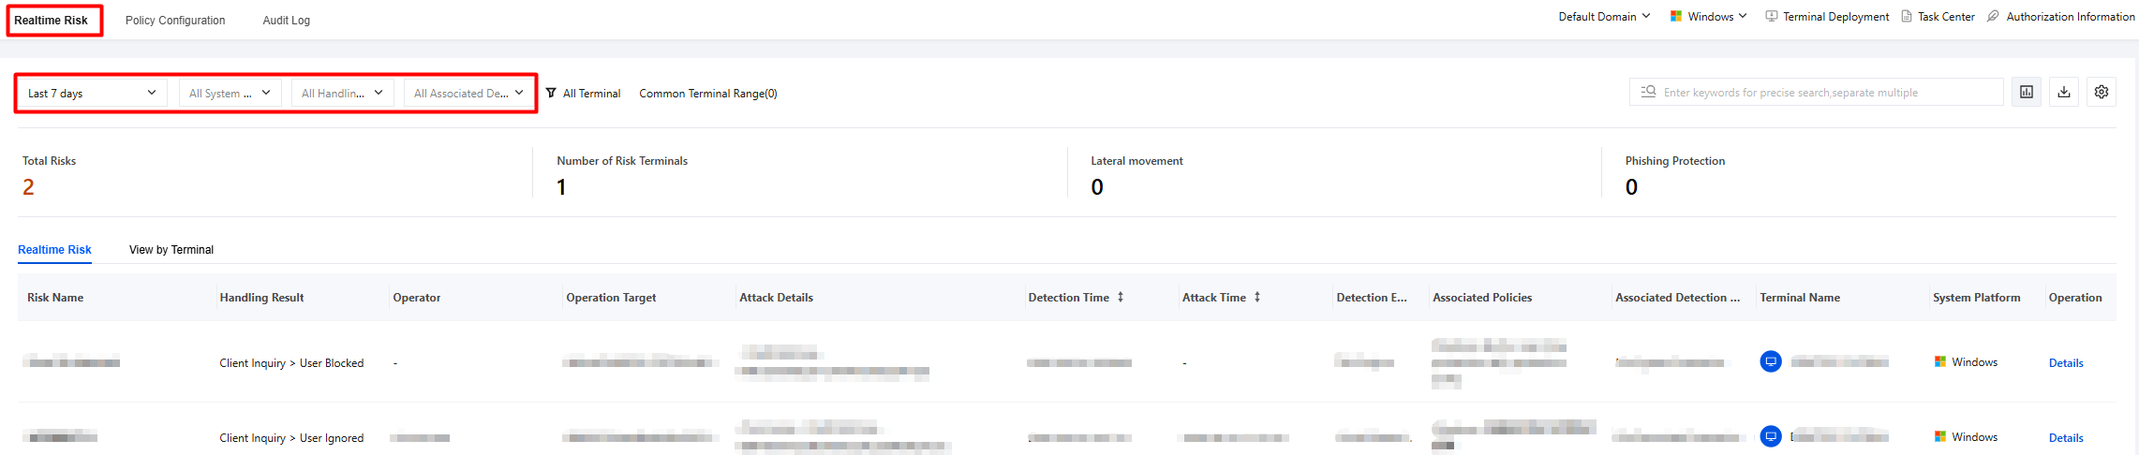Open the Default Domain selector
The height and width of the screenshot is (455, 2139).
(x=1604, y=17)
